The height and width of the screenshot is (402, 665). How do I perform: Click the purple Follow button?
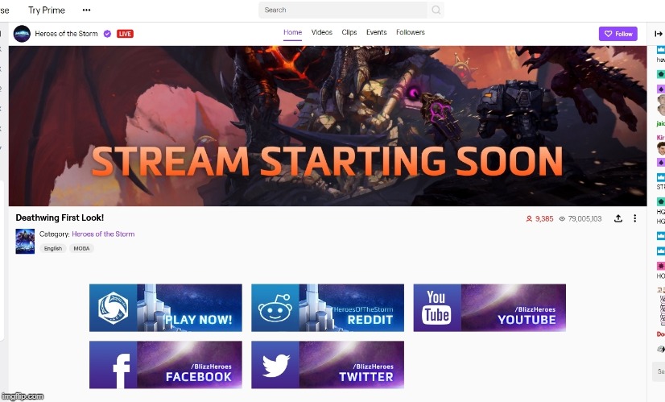click(617, 34)
